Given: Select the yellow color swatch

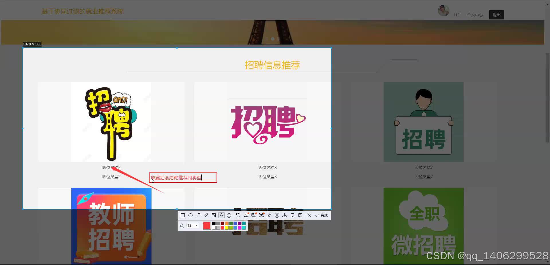Looking at the screenshot, I should 227,228.
